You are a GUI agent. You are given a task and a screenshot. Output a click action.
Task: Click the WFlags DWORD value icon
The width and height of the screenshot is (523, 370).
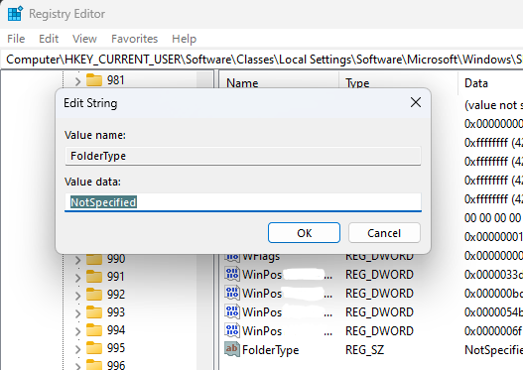(232, 258)
